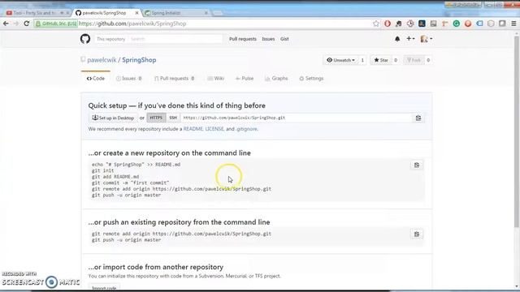Image resolution: width=520 pixels, height=292 pixels.
Task: Click the GitHub repository search field
Action: tap(175, 39)
